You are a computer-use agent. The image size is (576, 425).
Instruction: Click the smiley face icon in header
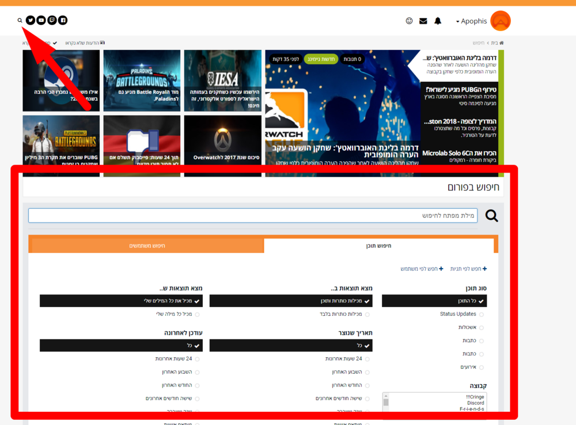pos(409,21)
